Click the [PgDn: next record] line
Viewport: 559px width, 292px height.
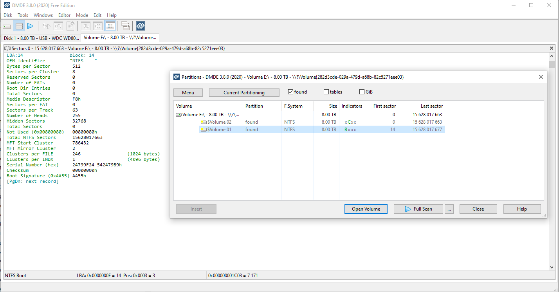tap(32, 181)
